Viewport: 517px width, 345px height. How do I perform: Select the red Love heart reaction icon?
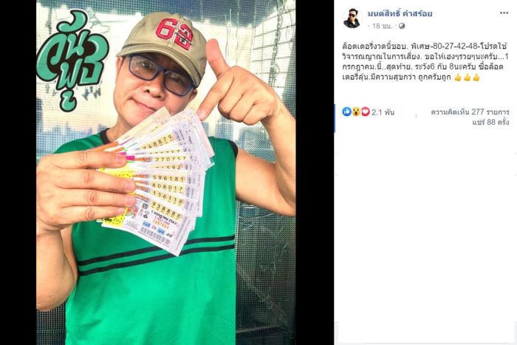coord(365,112)
